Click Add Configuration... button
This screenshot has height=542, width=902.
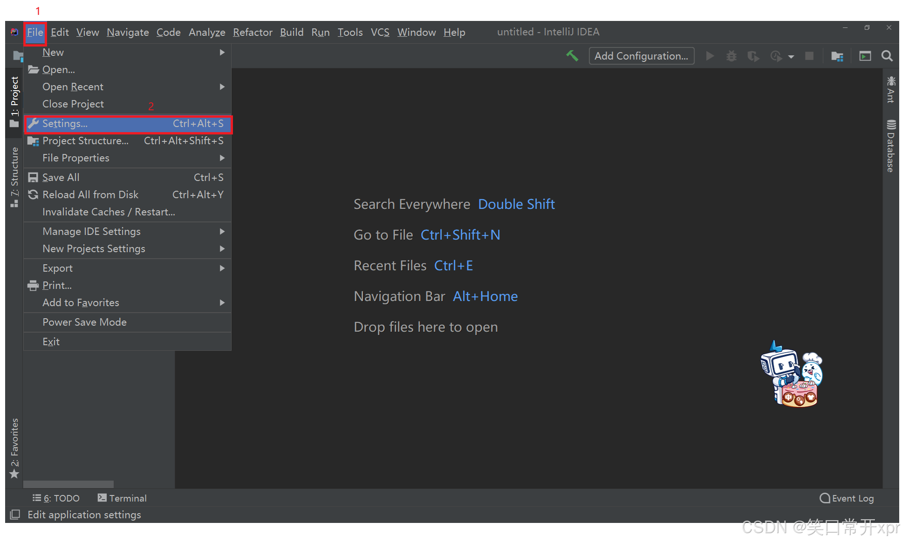click(642, 56)
